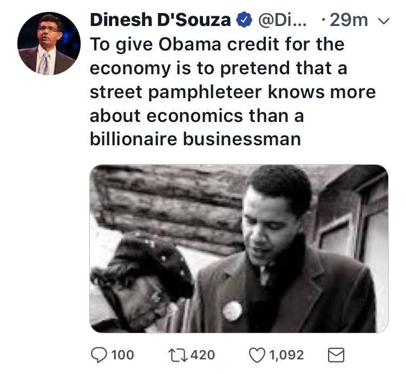Viewport: 406px width, 374px height.
Task: View the 100 replies count
Action: 122,355
